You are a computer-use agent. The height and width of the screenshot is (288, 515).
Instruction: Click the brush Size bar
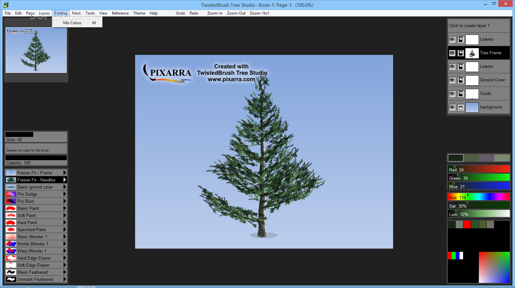point(36,137)
